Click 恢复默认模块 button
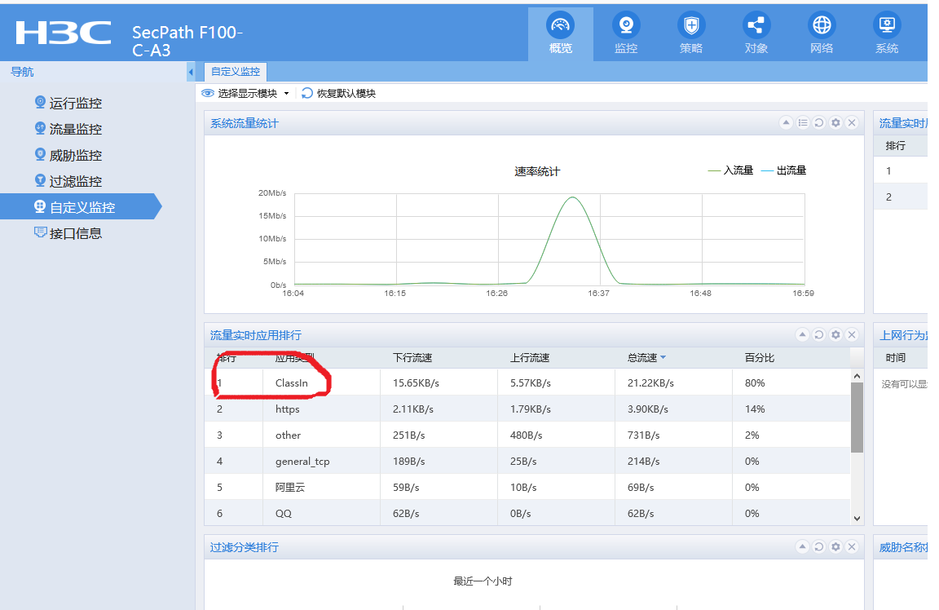The height and width of the screenshot is (610, 939). point(339,94)
